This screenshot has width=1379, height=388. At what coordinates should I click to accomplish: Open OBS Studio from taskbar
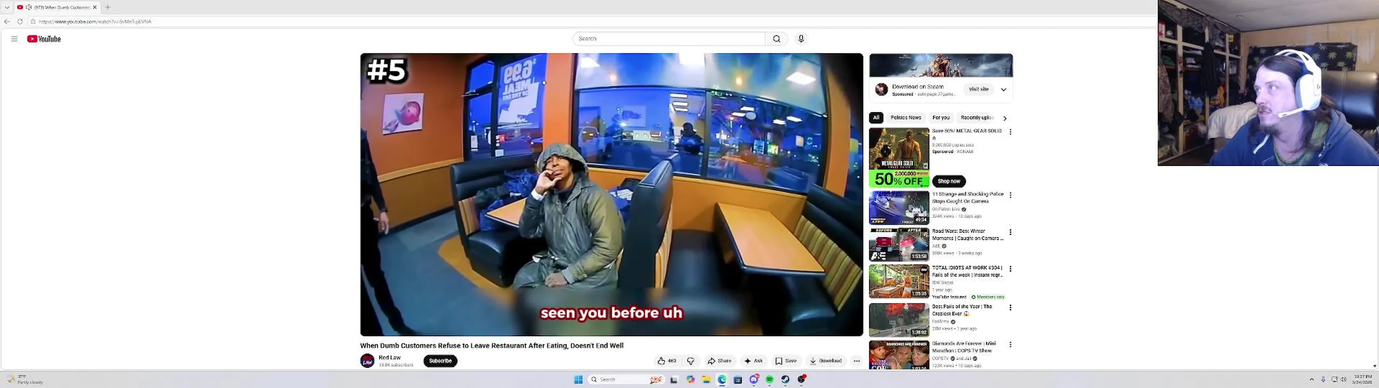(x=802, y=379)
